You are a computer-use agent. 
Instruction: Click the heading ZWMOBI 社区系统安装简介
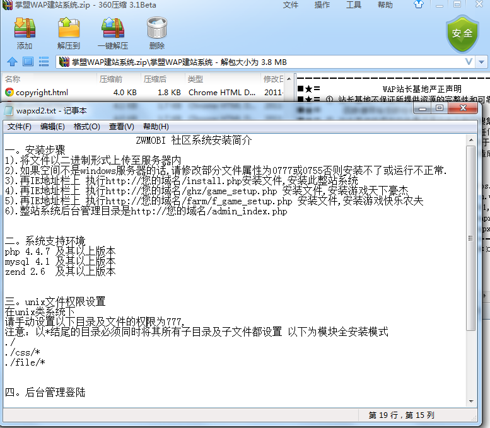pos(194,140)
